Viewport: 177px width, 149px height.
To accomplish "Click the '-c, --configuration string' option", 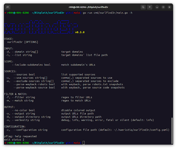I will coord(27,130).
